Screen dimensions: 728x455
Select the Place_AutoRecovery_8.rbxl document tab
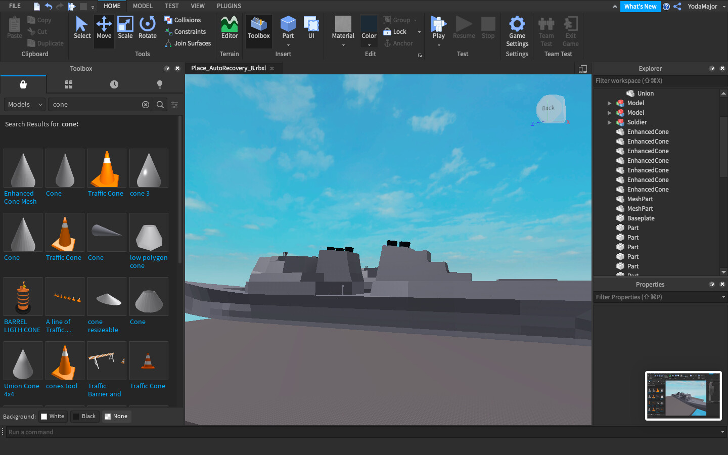click(x=229, y=68)
